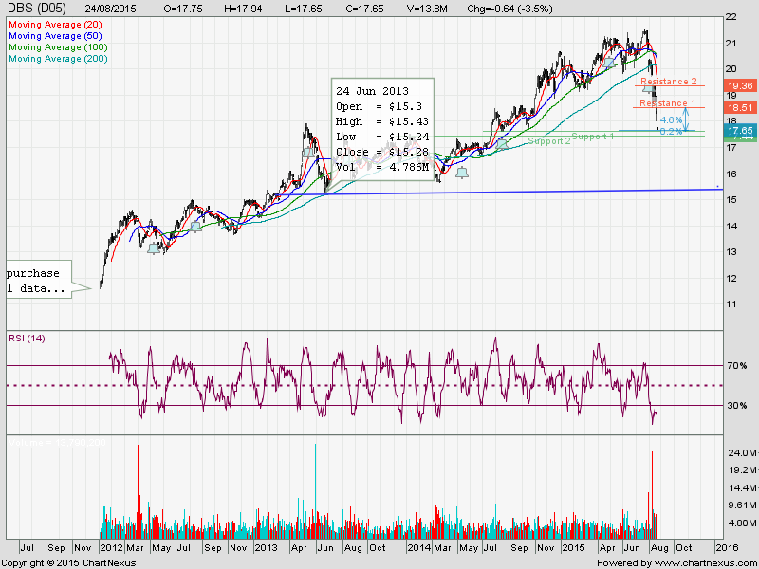This screenshot has width=759, height=569.
Task: Click the 24 Jun 2013 tooltip date
Action: pyautogui.click(x=372, y=91)
